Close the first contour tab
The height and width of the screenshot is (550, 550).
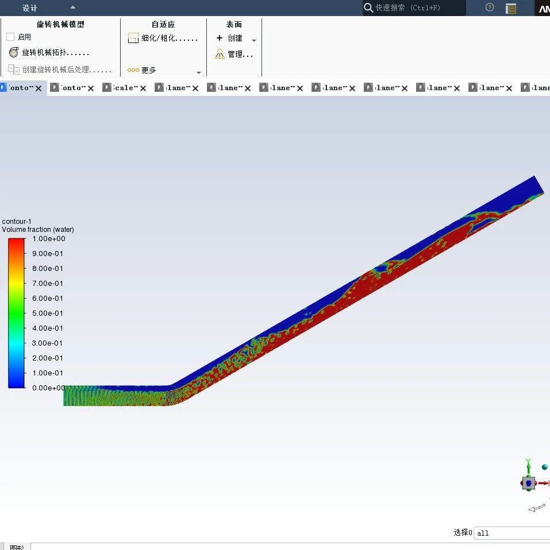pos(39,88)
